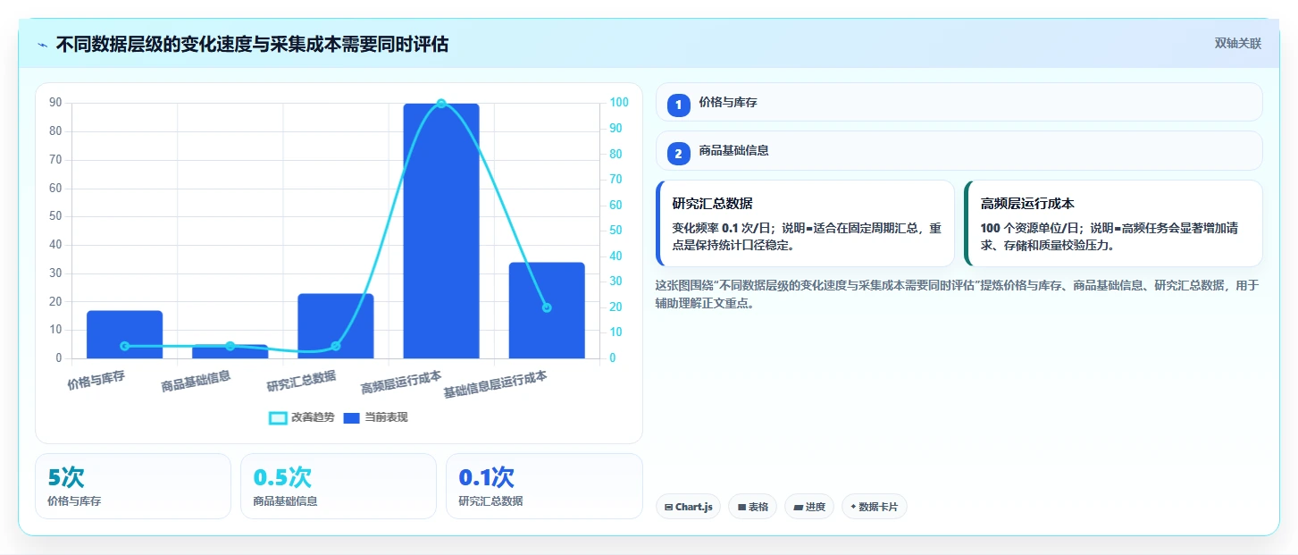This screenshot has width=1298, height=555.
Task: Click the Chart.js tag chip
Action: (x=688, y=507)
